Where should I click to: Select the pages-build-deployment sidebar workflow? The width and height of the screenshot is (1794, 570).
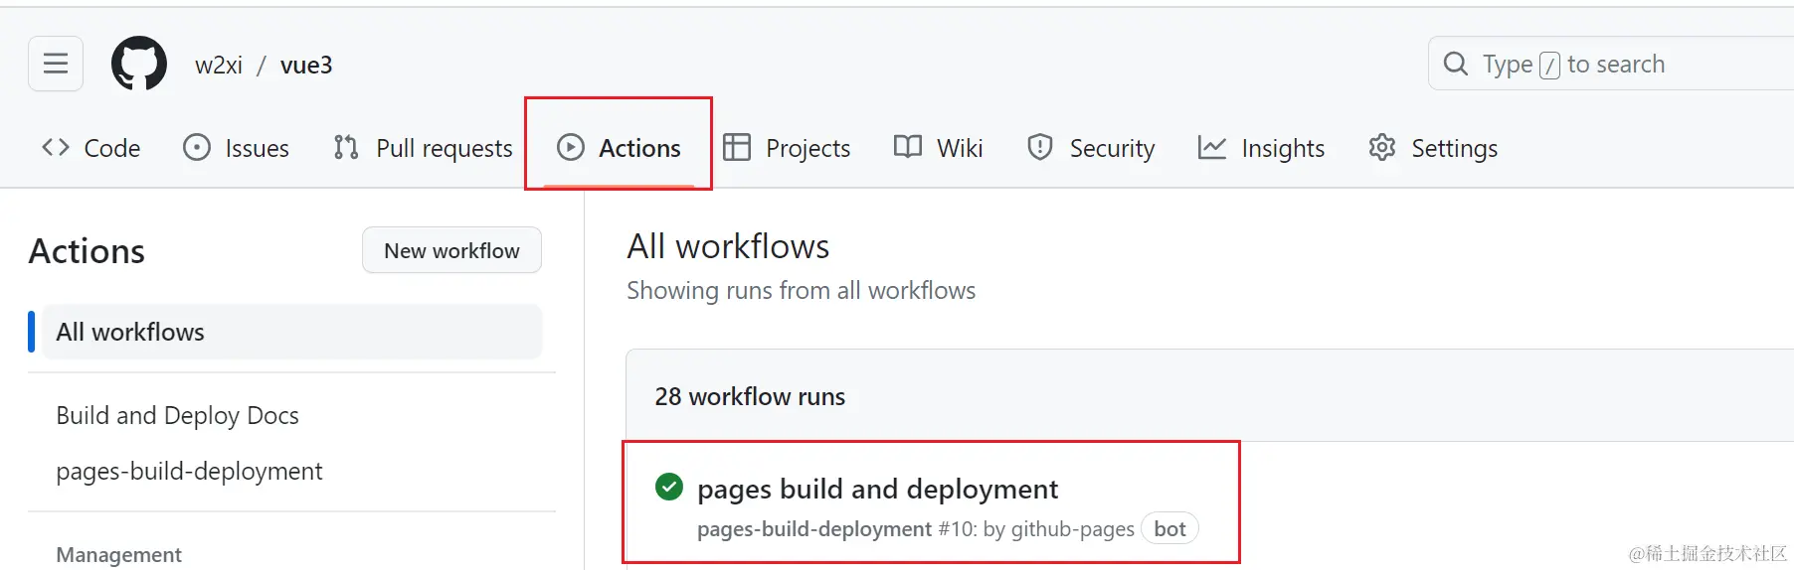pyautogui.click(x=190, y=471)
